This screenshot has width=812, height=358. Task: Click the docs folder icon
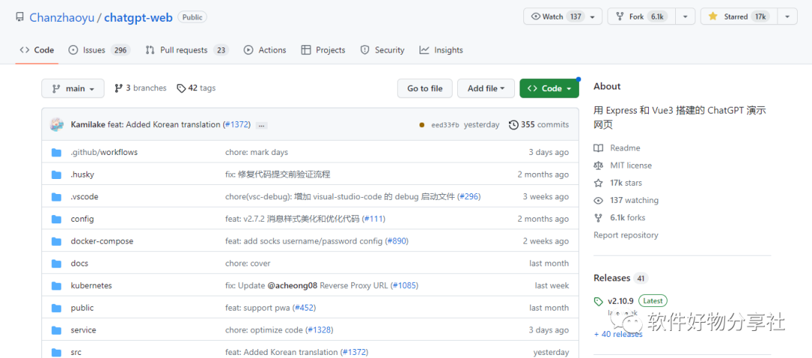click(x=56, y=263)
